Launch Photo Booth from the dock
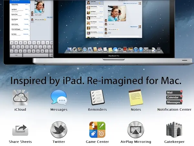This screenshot has width=194, height=146. tap(125, 49)
